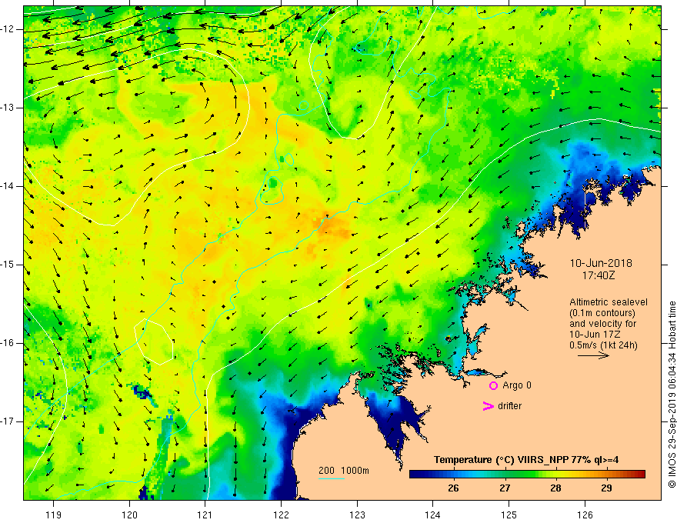Image resolution: width=677 pixels, height=523 pixels.
Task: Click the color bar value 28
Action: point(555,488)
